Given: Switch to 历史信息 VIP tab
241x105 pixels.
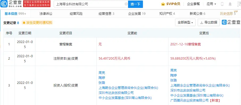Looking at the screenshot, I should 229,13.
